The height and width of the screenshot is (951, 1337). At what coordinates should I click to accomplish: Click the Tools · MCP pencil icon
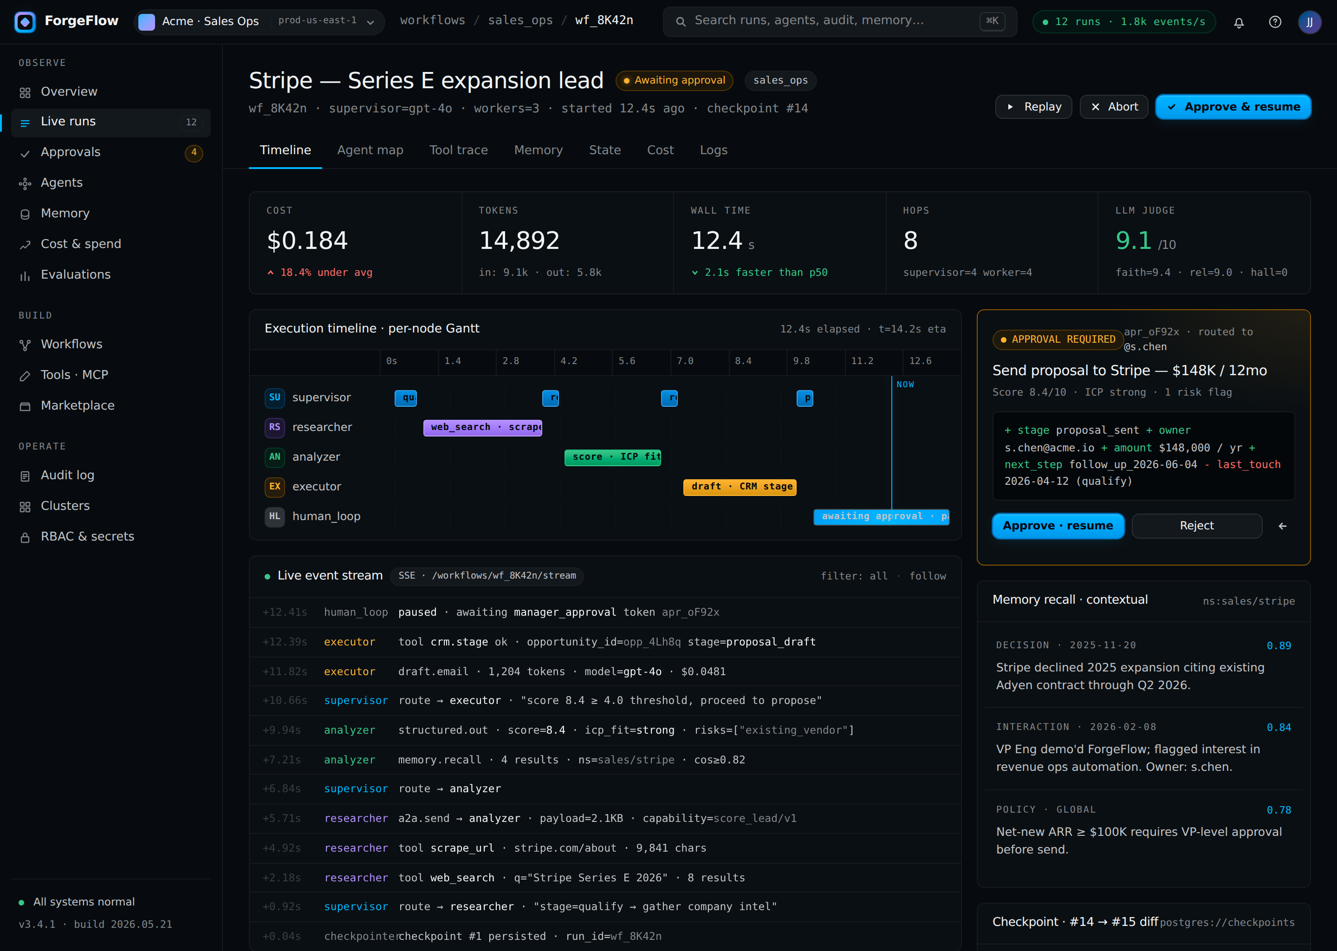[x=25, y=376]
